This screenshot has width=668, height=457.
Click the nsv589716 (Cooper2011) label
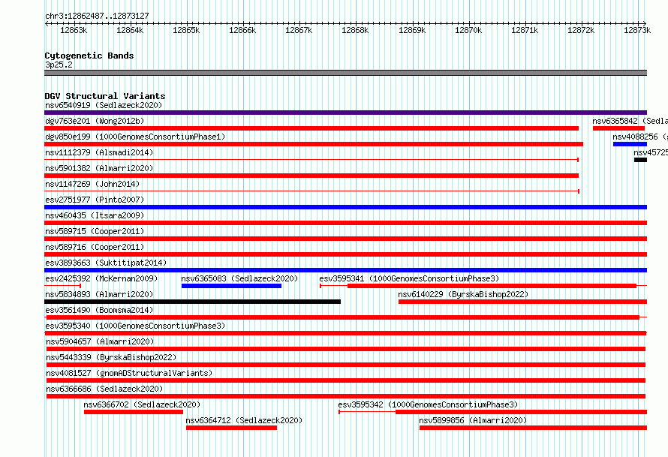pos(95,247)
